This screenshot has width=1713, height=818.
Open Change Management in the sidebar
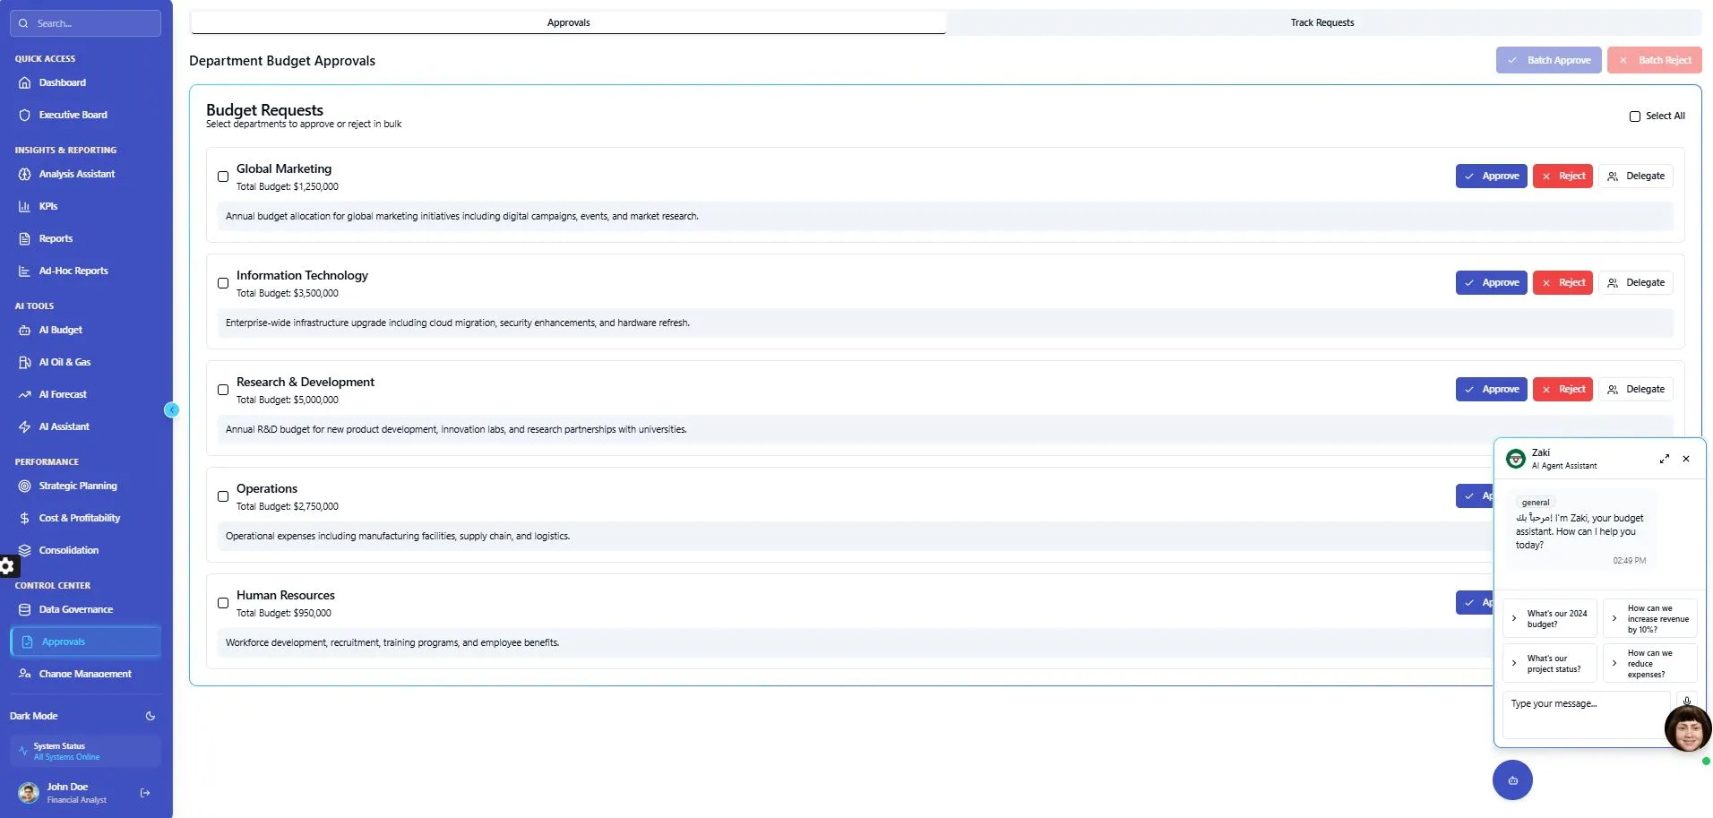click(84, 674)
